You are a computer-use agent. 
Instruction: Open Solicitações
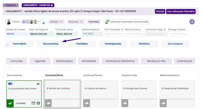pyautogui.click(x=64, y=61)
